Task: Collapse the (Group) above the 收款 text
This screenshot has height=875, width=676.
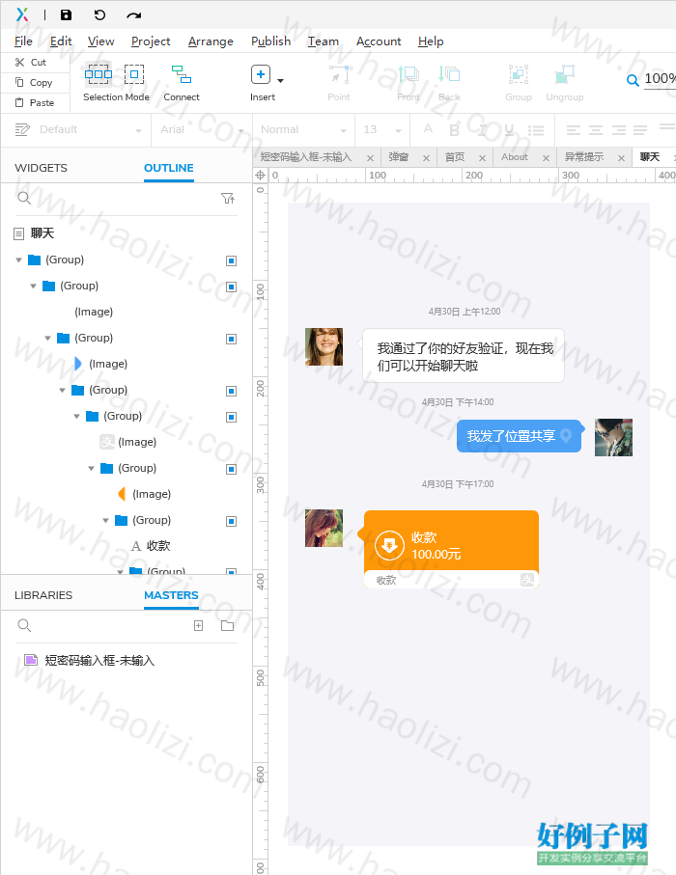Action: point(106,521)
